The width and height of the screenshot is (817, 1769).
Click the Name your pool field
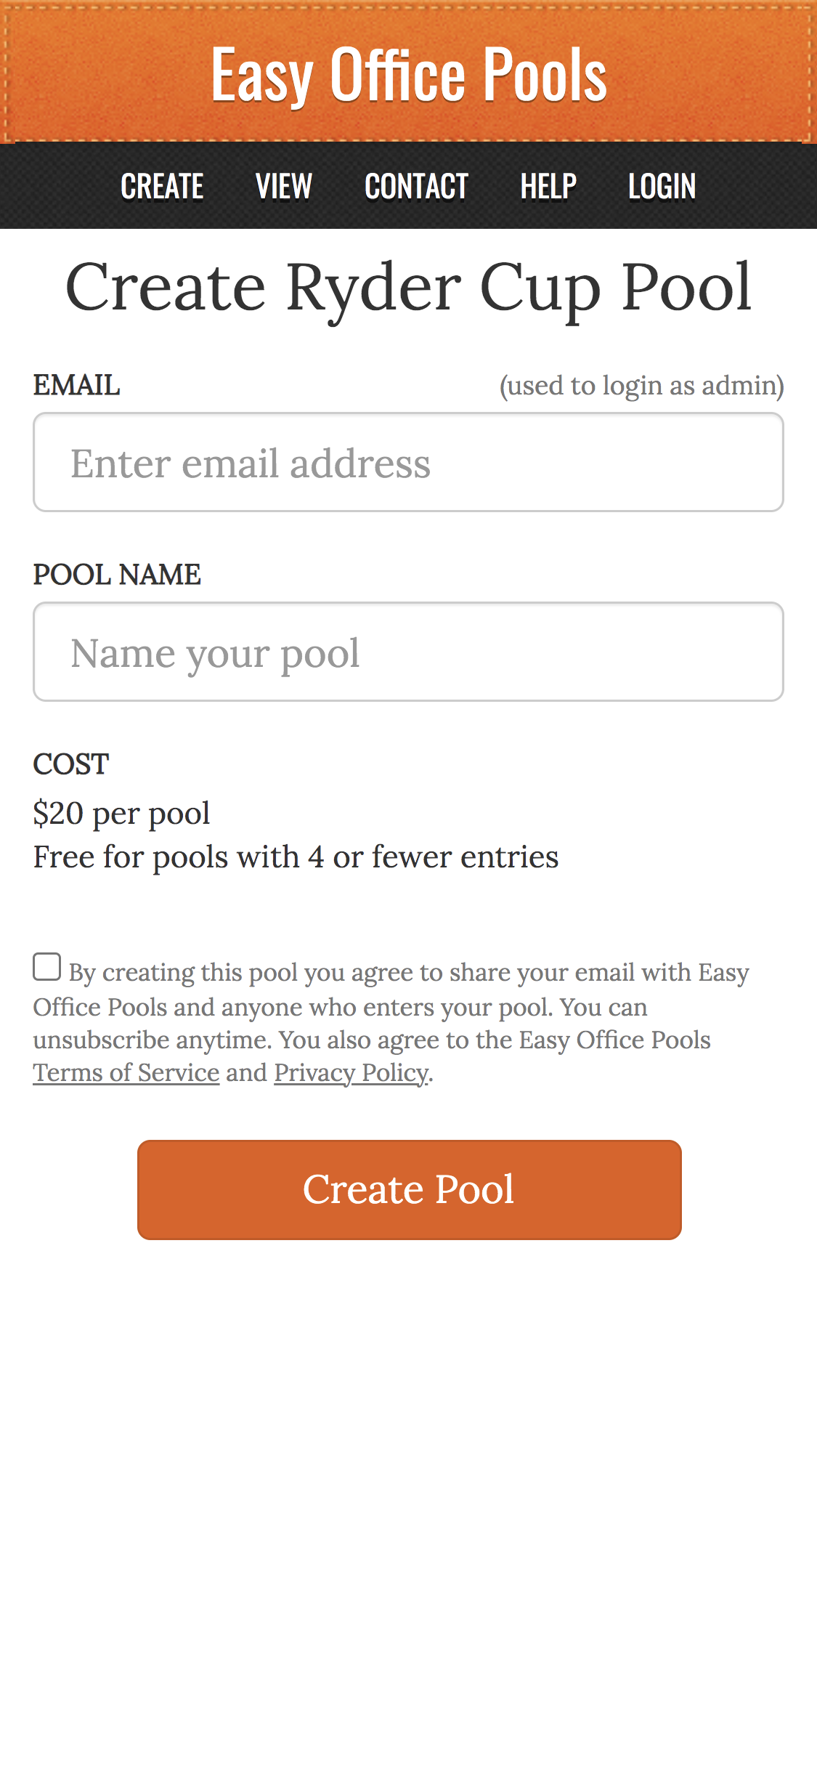pos(408,652)
